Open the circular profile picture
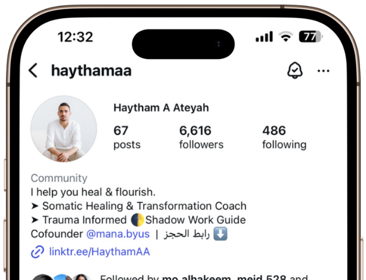366x280 pixels. coord(64,129)
